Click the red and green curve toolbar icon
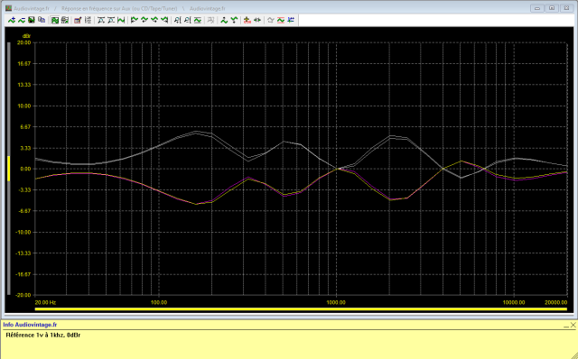 tap(281, 20)
